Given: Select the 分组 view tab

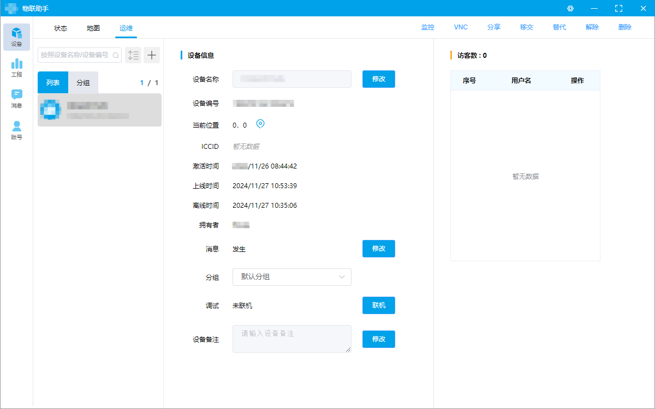Looking at the screenshot, I should [83, 83].
